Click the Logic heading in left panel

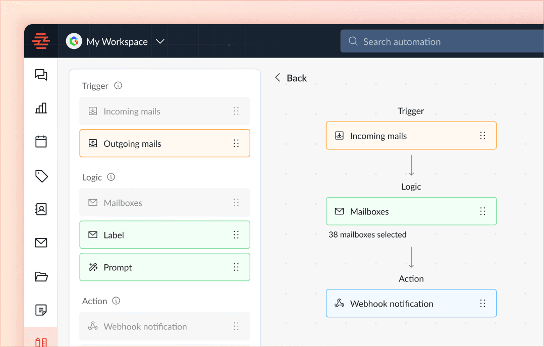pos(92,177)
